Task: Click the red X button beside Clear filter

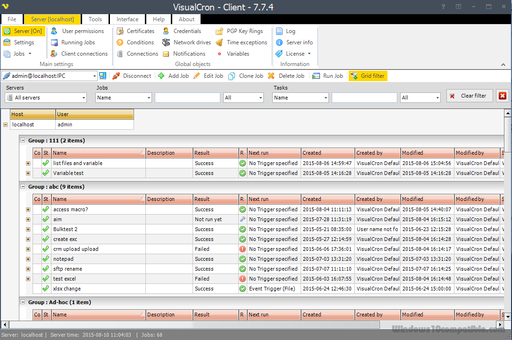Action: coord(502,96)
